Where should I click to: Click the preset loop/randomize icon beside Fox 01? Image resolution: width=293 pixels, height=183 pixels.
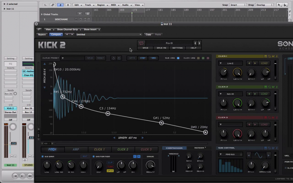point(141,43)
